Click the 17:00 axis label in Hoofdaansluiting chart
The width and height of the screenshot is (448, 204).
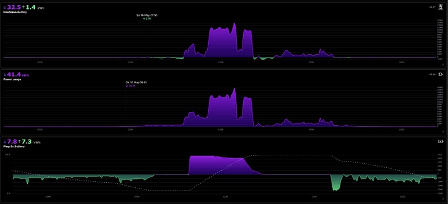tap(311, 62)
